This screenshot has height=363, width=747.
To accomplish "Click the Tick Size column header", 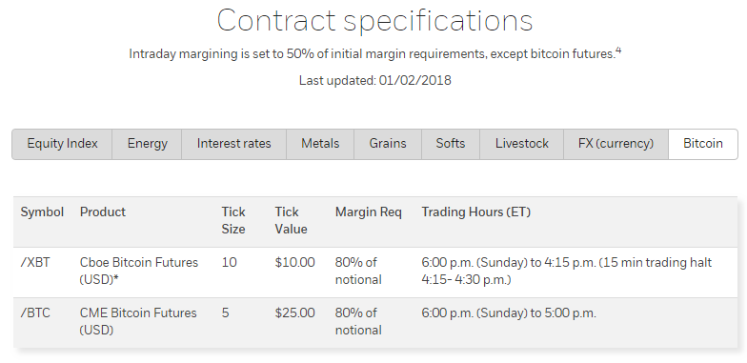I will click(233, 221).
